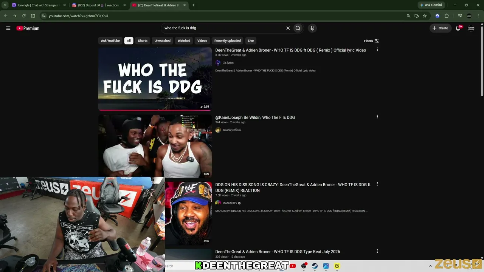This screenshot has width=484, height=272.
Task: Visit the Gb_lyrics channel
Action: pyautogui.click(x=228, y=63)
